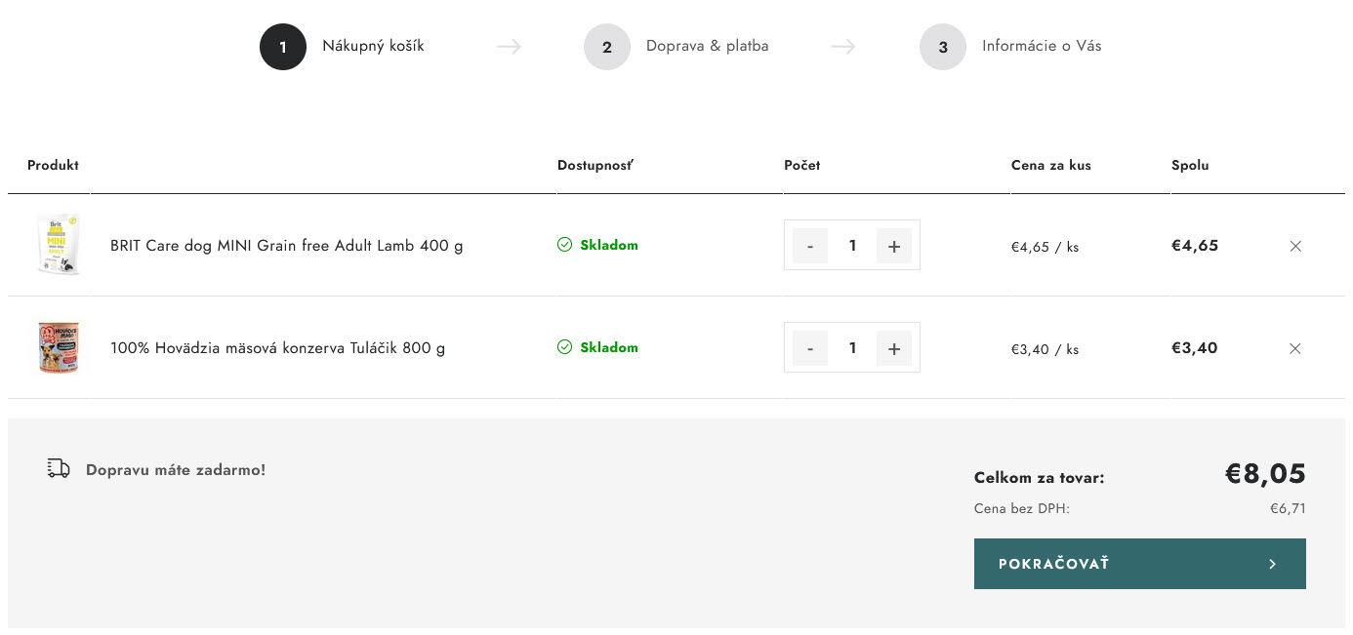Click the free delivery truck icon

pos(59,469)
